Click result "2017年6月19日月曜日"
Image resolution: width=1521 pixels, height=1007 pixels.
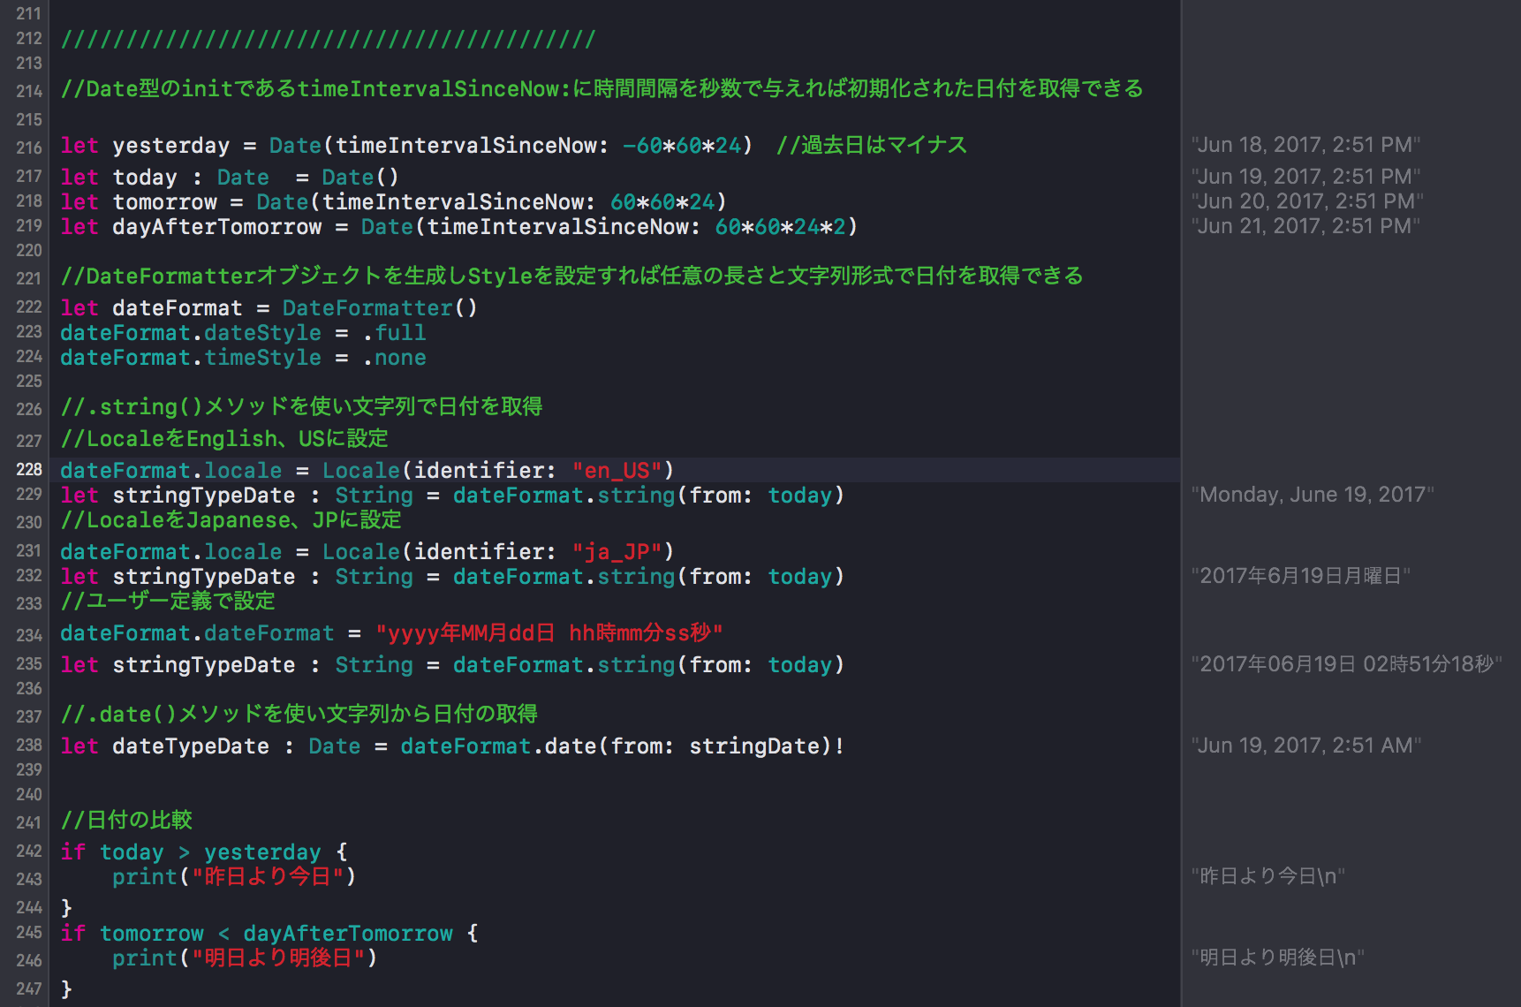1300,576
